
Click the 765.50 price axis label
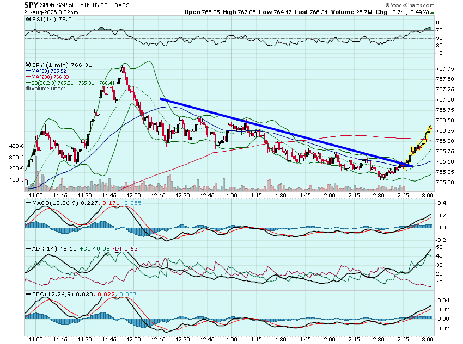(x=445, y=162)
